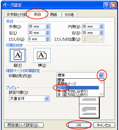Increase the 内側 margin value

[x=102, y=26]
